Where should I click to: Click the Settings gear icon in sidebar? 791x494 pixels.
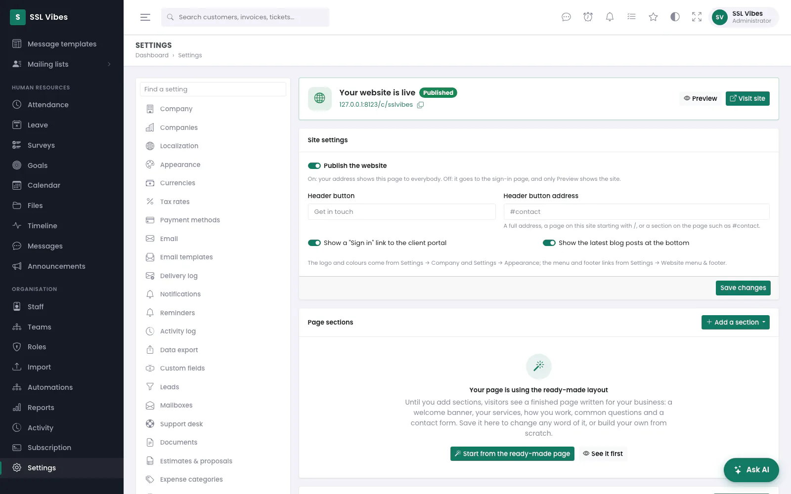pos(17,468)
